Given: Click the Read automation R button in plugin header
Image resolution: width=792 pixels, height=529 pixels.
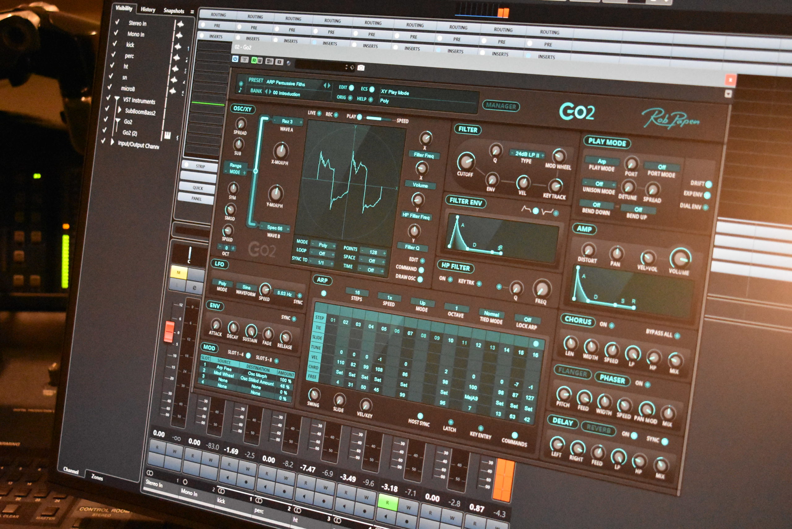Looking at the screenshot, I should [254, 60].
